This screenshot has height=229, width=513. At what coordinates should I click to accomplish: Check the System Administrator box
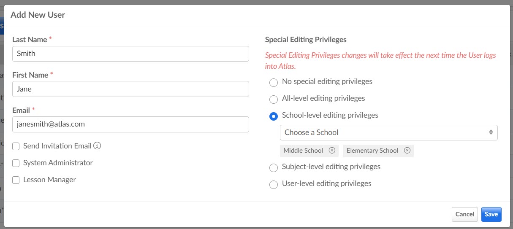(16, 163)
